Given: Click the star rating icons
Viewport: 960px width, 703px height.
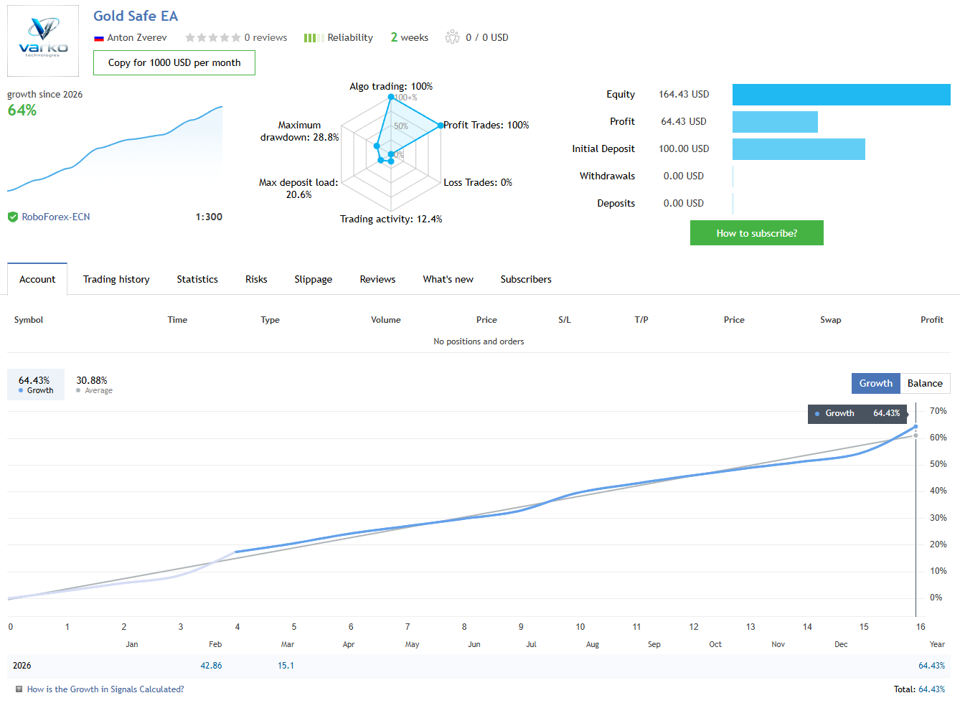Looking at the screenshot, I should pos(212,37).
